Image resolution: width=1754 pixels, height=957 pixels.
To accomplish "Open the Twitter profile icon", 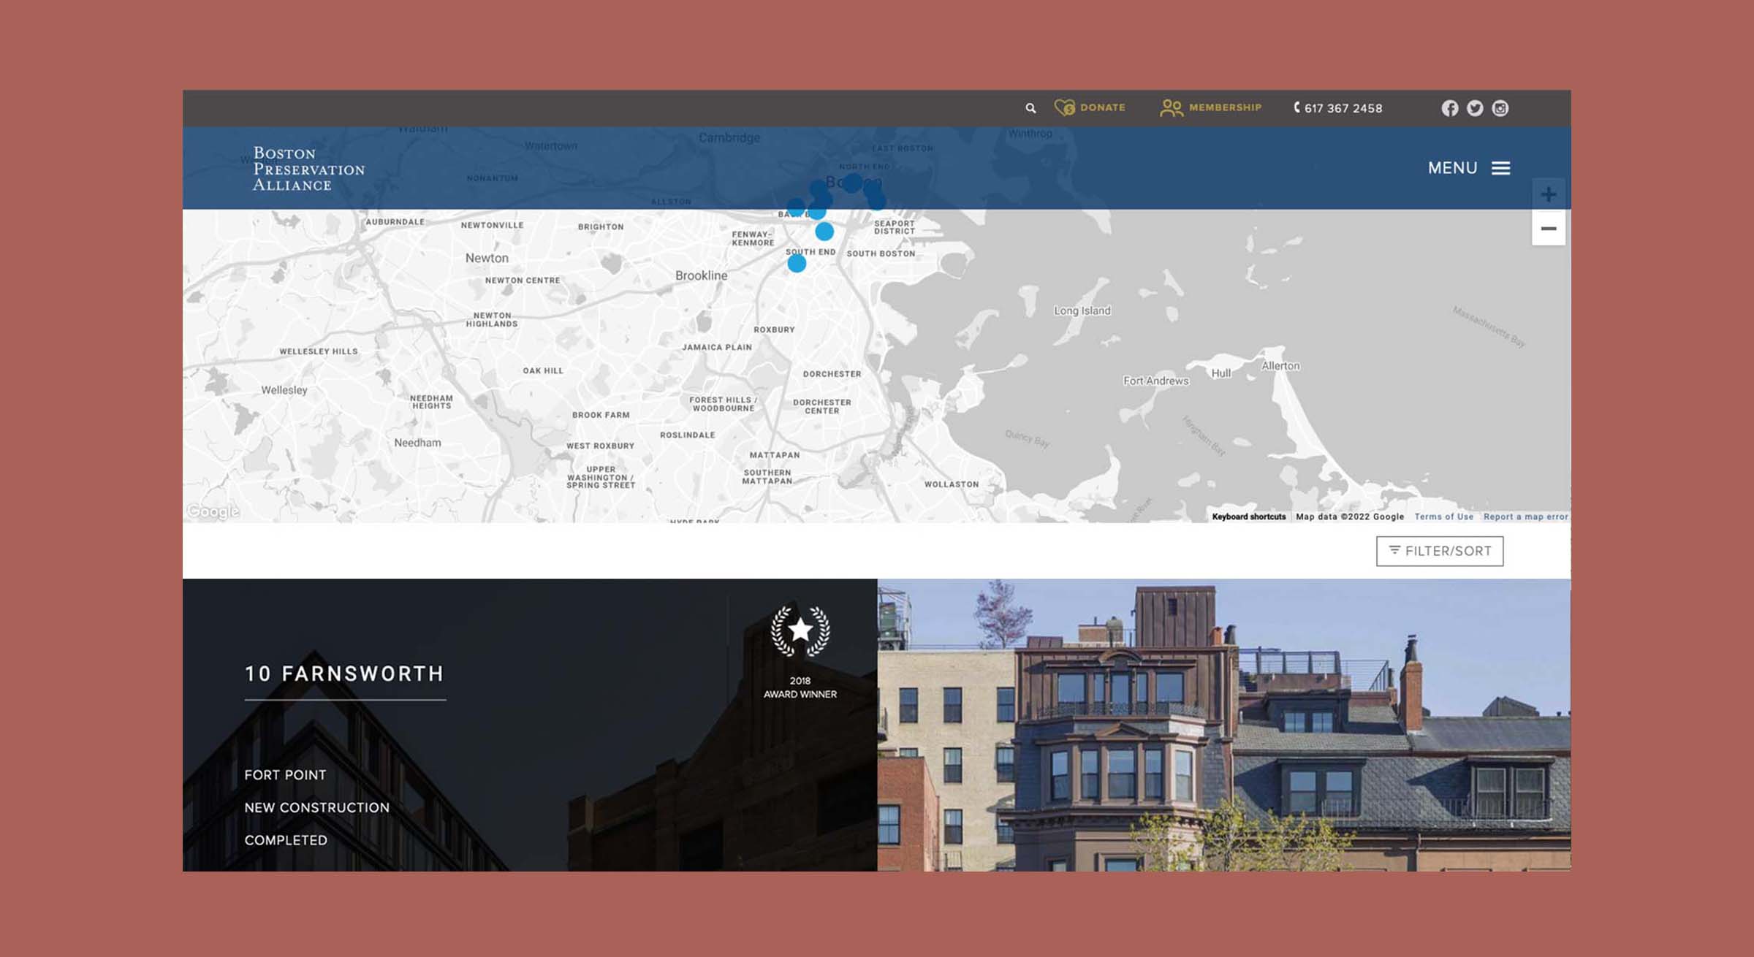I will point(1475,108).
